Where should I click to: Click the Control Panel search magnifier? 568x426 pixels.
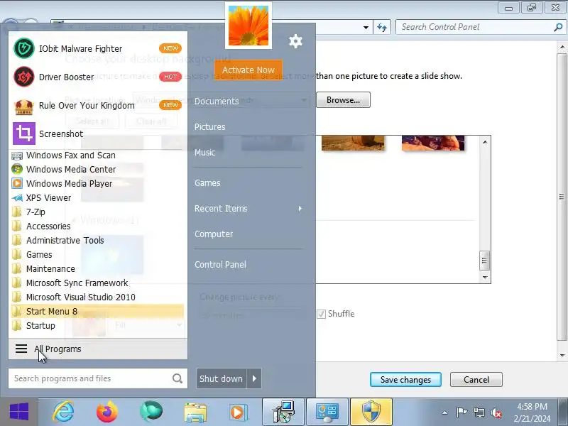[558, 27]
